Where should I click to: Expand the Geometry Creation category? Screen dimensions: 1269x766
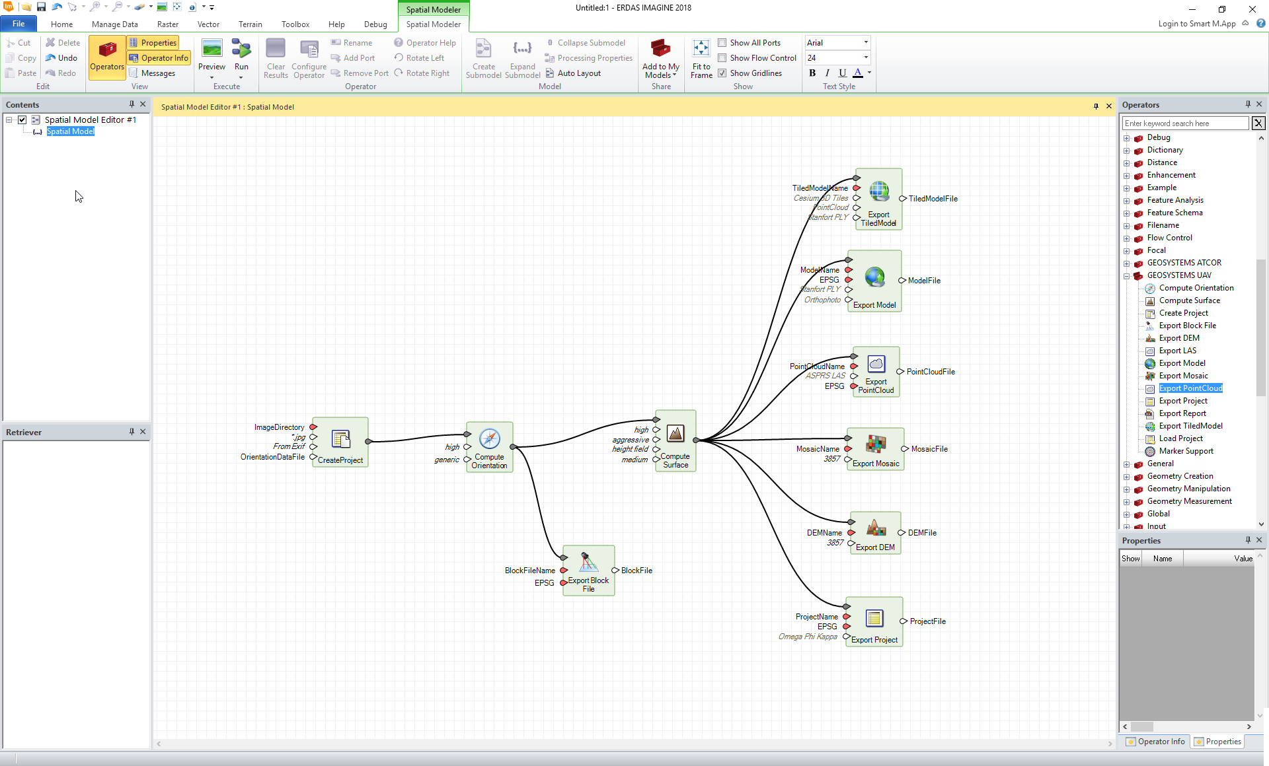[1126, 476]
